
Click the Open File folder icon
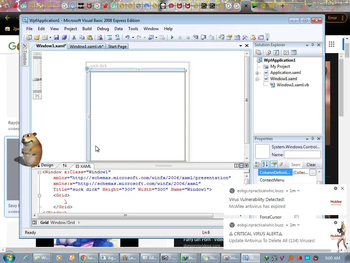coord(37,37)
